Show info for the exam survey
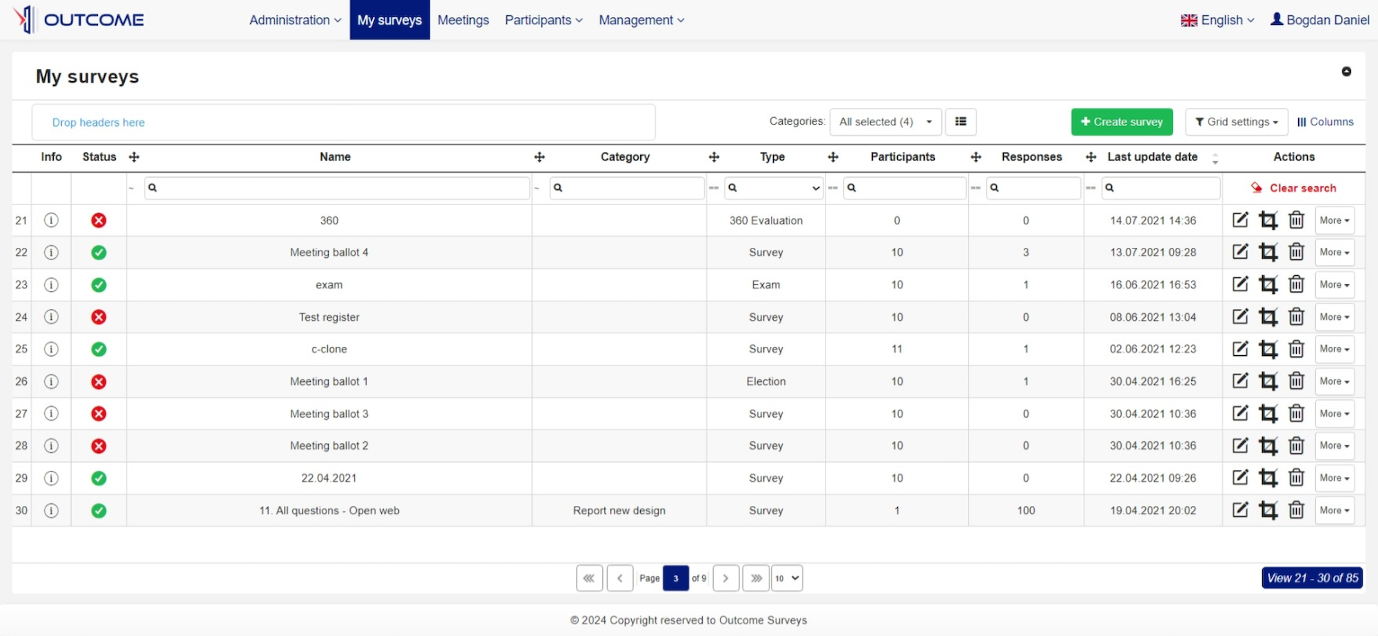 point(51,284)
